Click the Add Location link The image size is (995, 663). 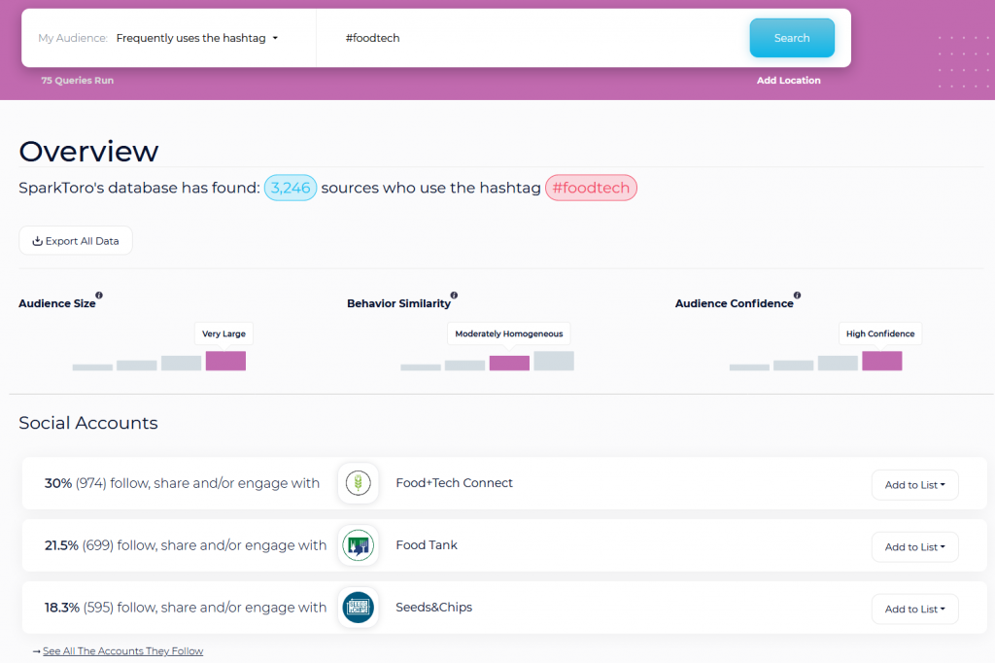[788, 81]
